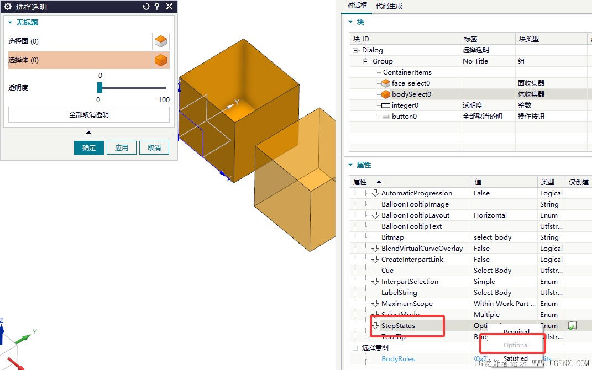
Task: Click the gear icon in 选择透明 dialog title
Action: click(8, 7)
